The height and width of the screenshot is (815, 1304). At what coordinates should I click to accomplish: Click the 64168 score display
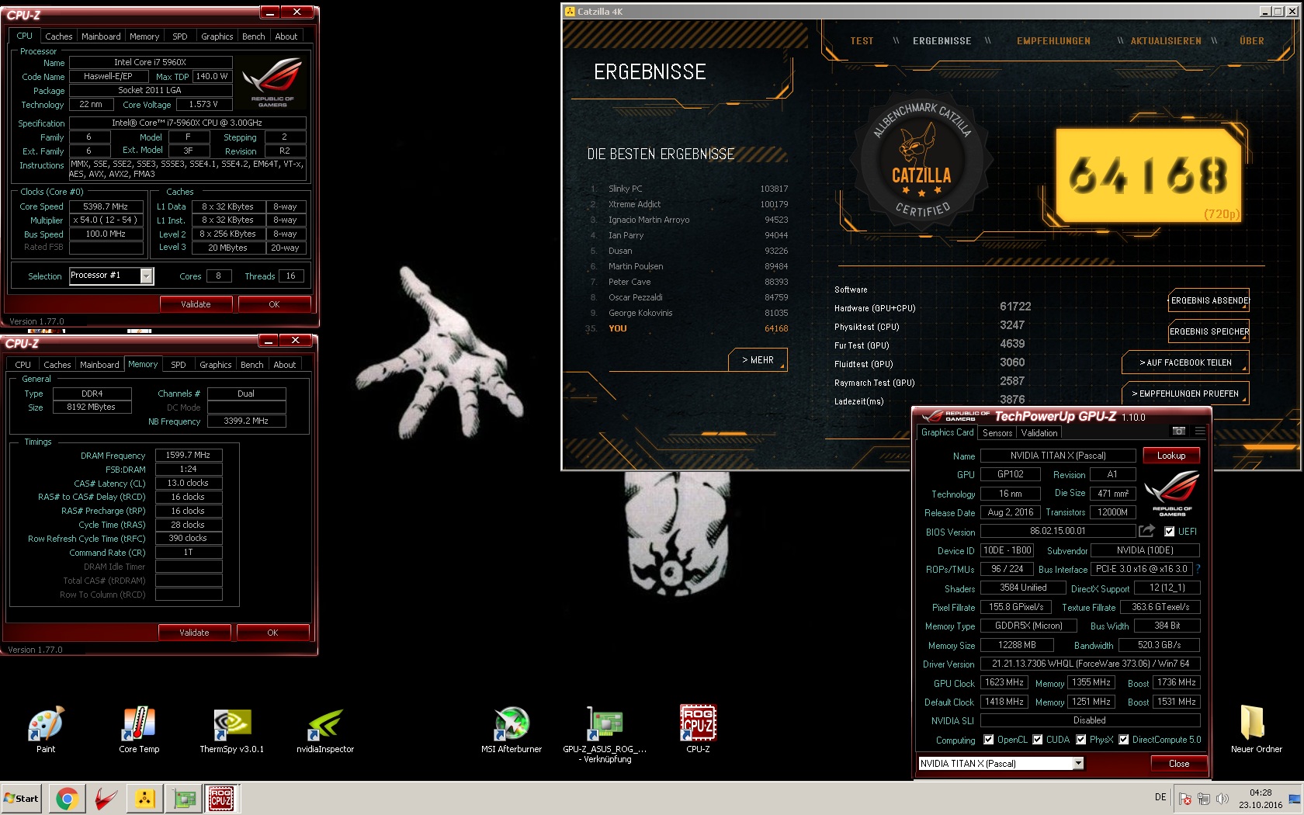(x=1148, y=175)
